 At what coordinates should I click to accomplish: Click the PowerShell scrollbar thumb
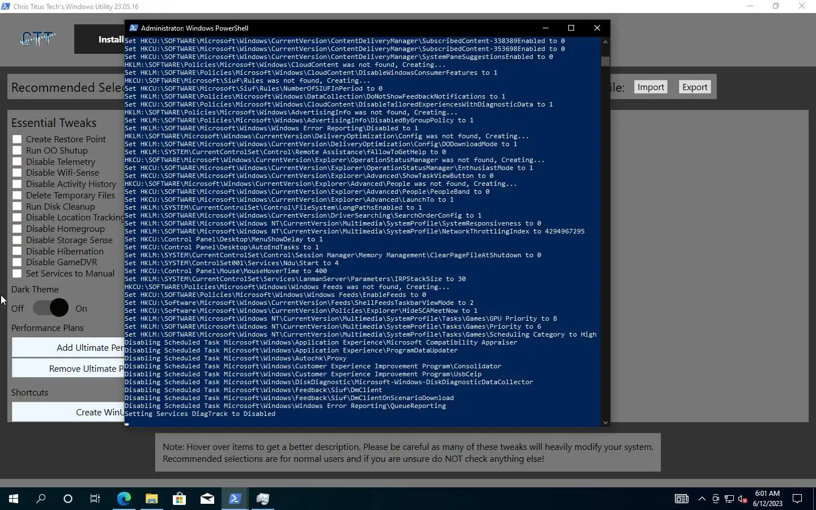click(605, 61)
